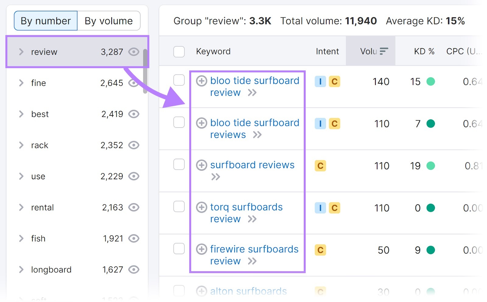
Task: Click the CPC column header
Action: [464, 51]
